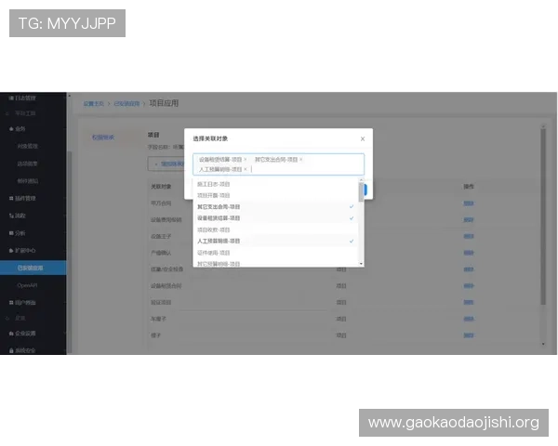
Task: Uncheck 设备租赁结算-项目 in the dropdown list
Action: [275, 218]
